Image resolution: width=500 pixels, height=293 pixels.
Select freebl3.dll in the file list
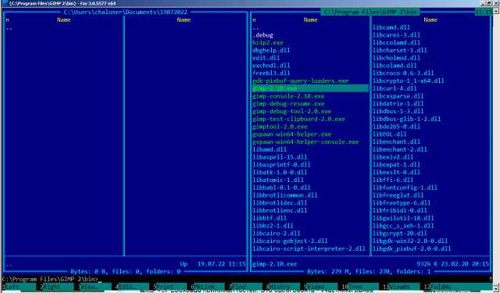pos(271,73)
